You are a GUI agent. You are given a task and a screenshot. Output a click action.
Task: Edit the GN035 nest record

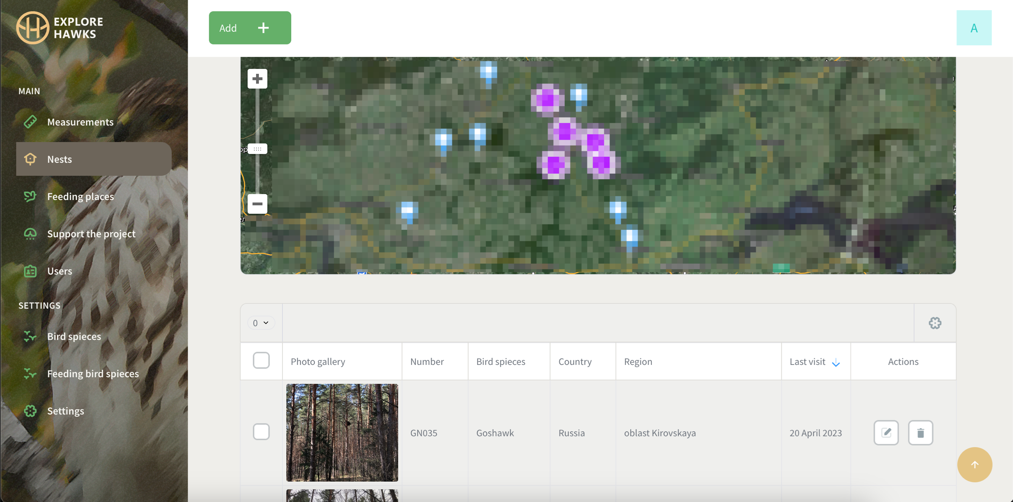pyautogui.click(x=886, y=432)
